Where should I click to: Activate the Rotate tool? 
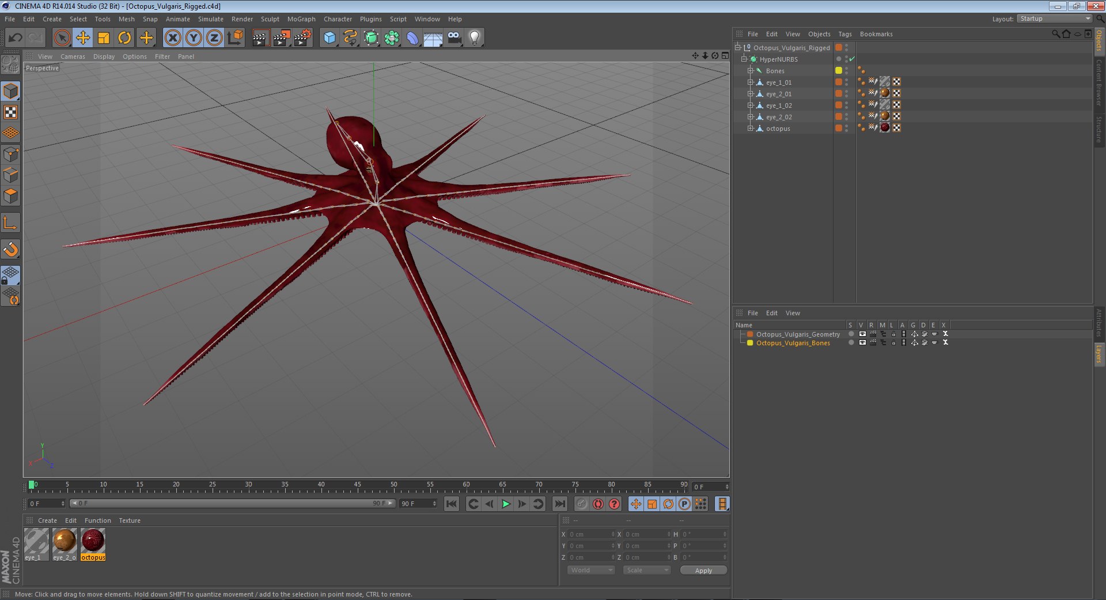coord(124,38)
